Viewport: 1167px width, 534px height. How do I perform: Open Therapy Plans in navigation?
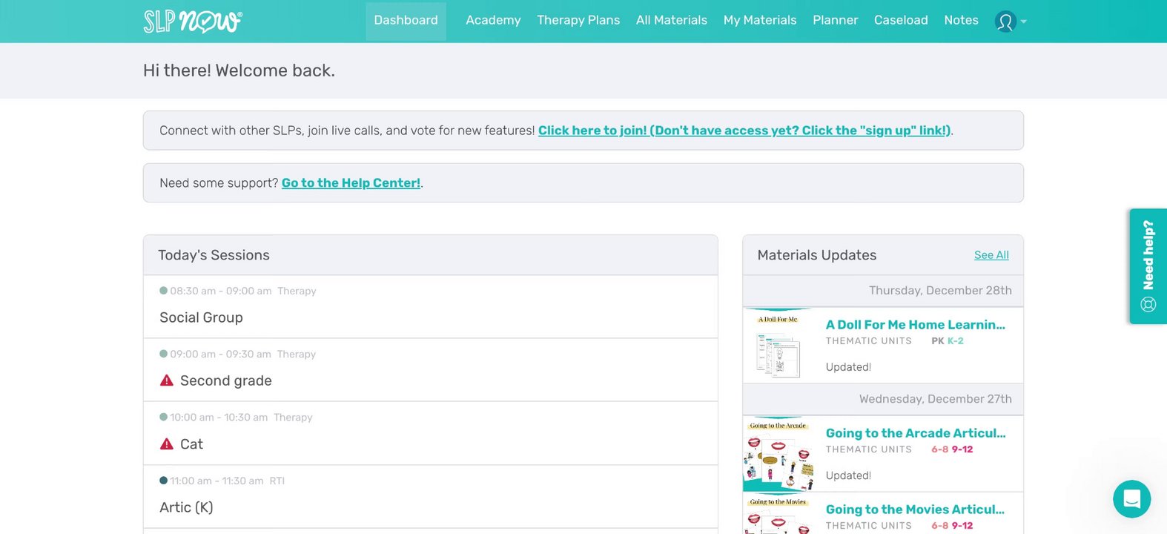(x=578, y=21)
